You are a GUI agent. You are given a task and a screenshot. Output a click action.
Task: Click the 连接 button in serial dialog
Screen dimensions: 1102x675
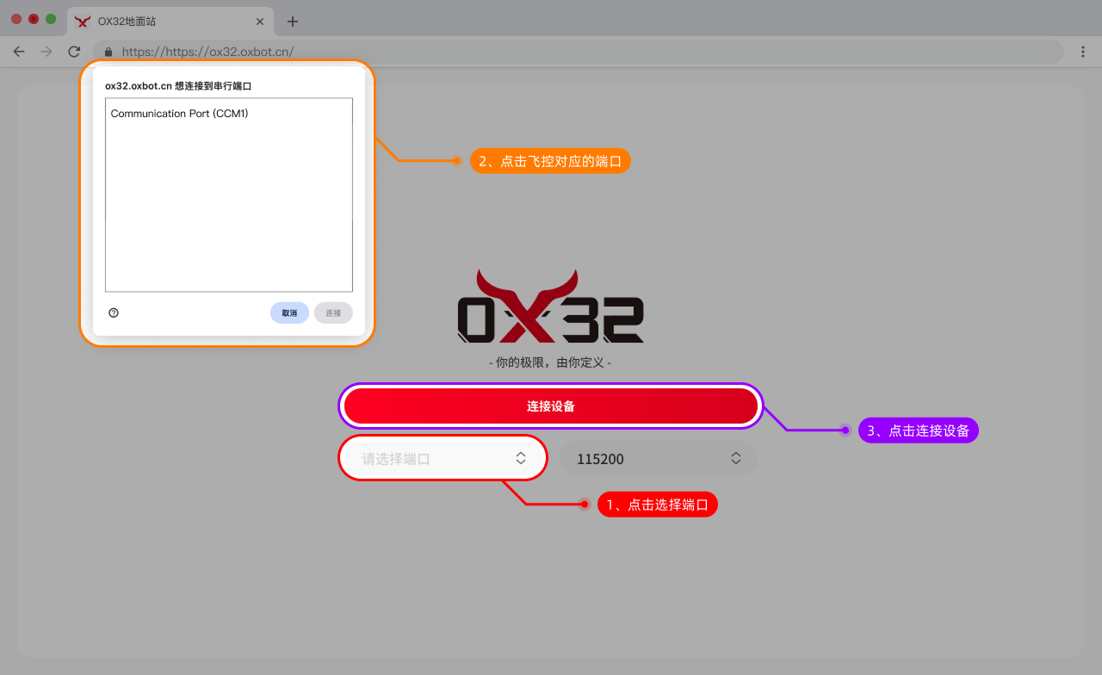coord(333,313)
